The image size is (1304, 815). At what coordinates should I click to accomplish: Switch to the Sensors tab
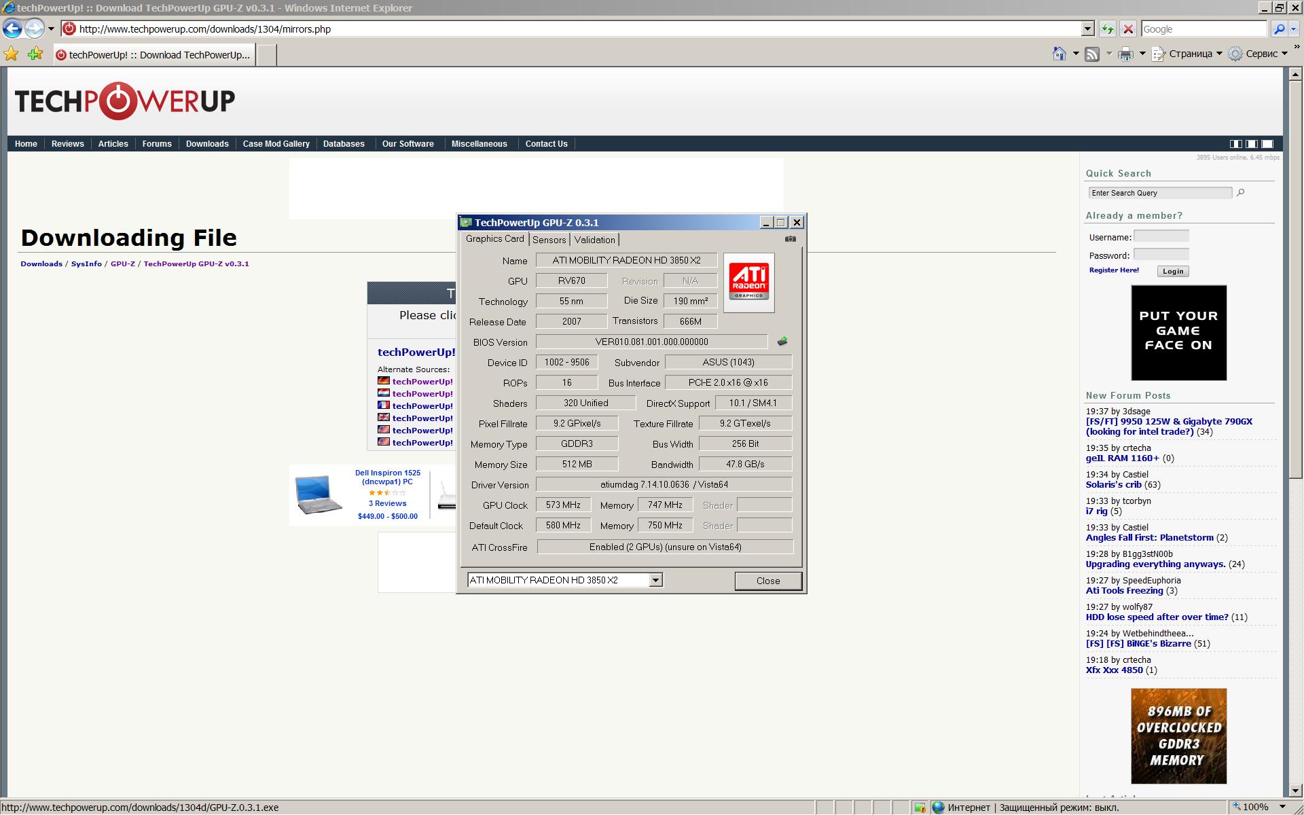point(549,240)
